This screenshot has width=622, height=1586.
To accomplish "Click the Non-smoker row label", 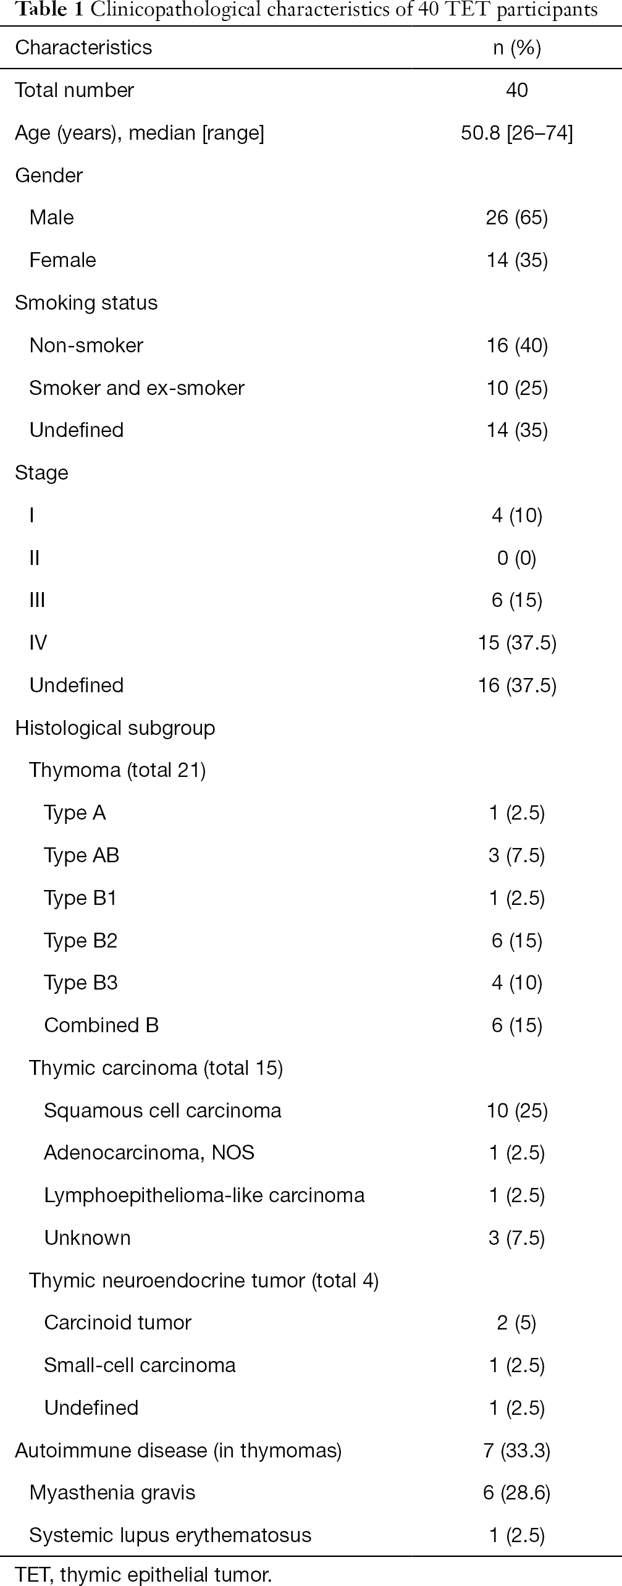I will pyautogui.click(x=86, y=346).
